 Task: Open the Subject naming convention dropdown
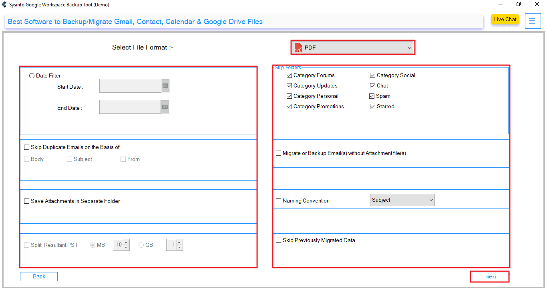point(402,200)
